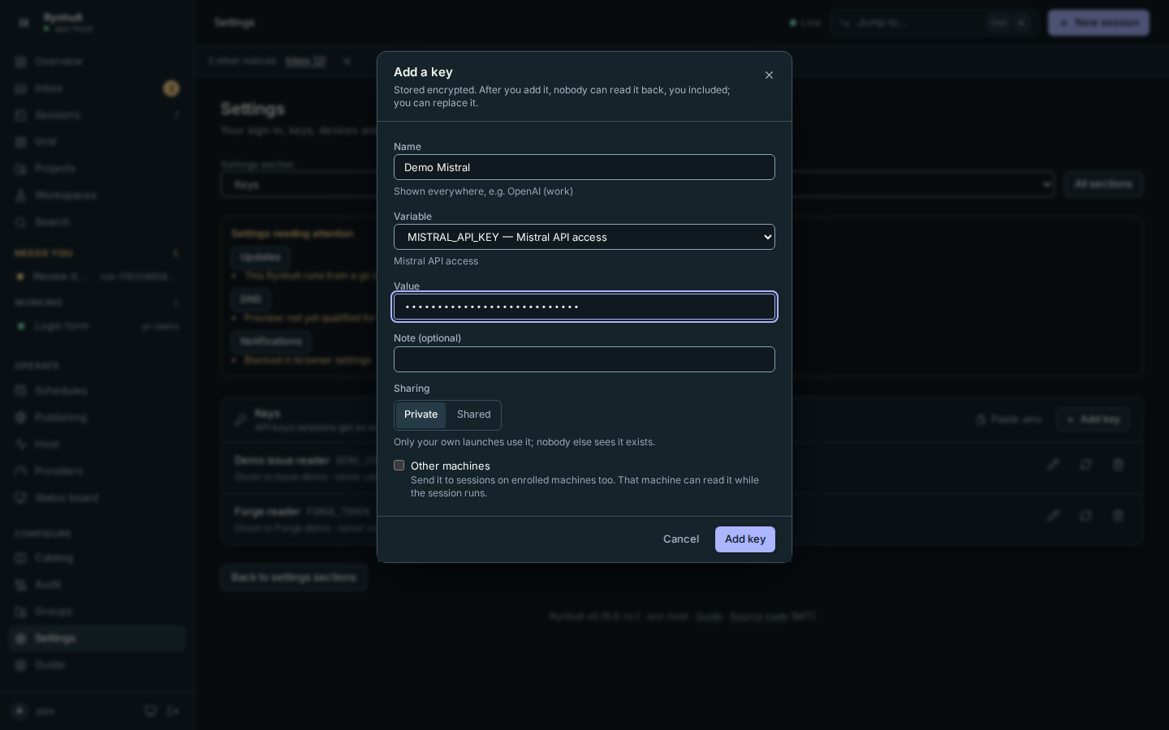Open the underlined Inbox link in notices banner
Image resolution: width=1169 pixels, height=730 pixels.
(x=305, y=61)
